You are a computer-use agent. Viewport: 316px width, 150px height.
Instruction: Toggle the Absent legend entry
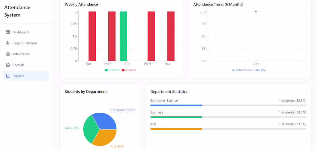[129, 70]
